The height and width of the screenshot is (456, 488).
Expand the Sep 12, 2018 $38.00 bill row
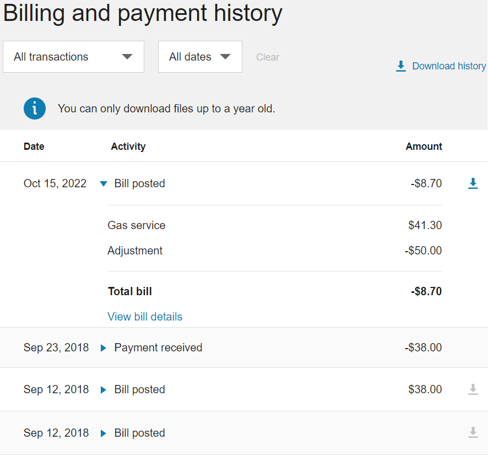[x=104, y=390]
